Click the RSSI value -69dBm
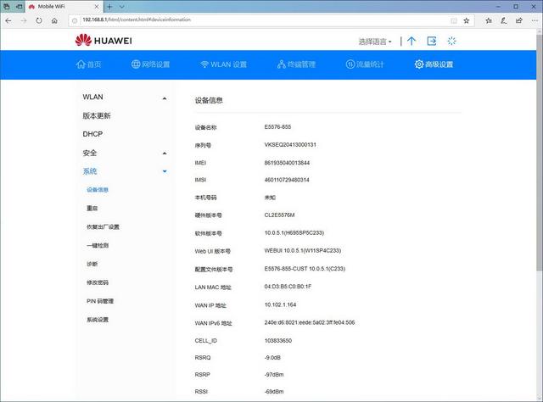543x402 pixels. pos(274,392)
